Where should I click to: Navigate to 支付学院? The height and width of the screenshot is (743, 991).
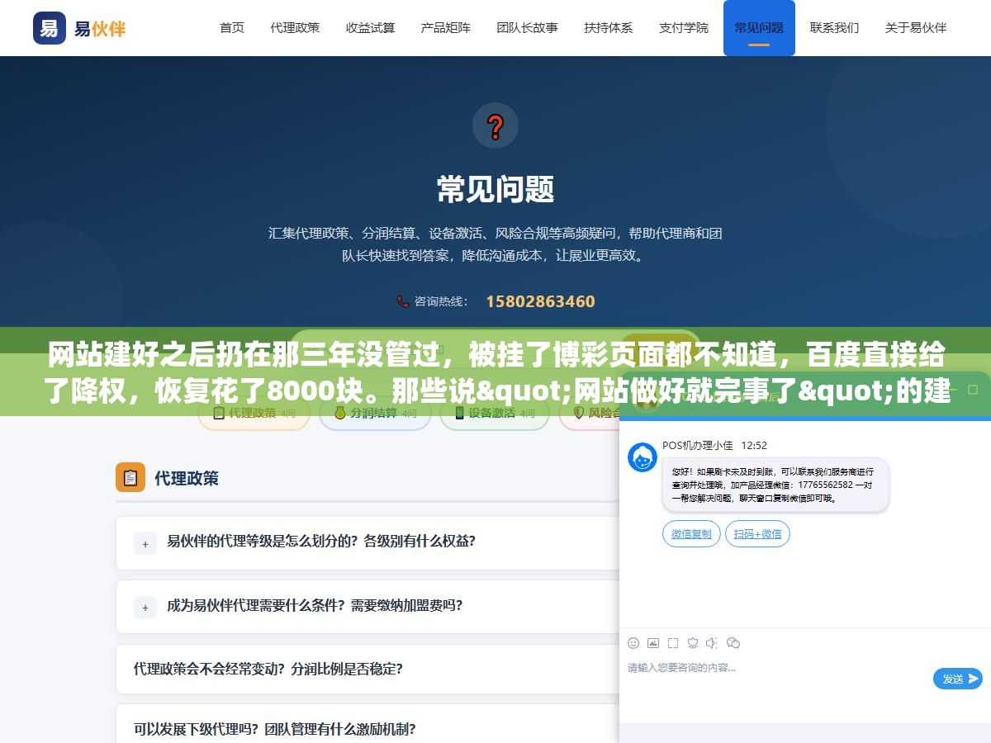(x=684, y=27)
